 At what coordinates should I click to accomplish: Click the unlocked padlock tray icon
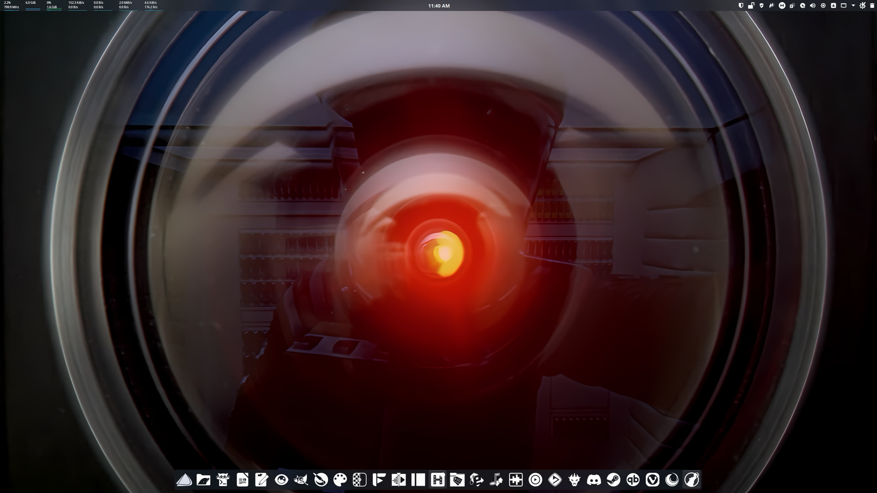tap(751, 6)
